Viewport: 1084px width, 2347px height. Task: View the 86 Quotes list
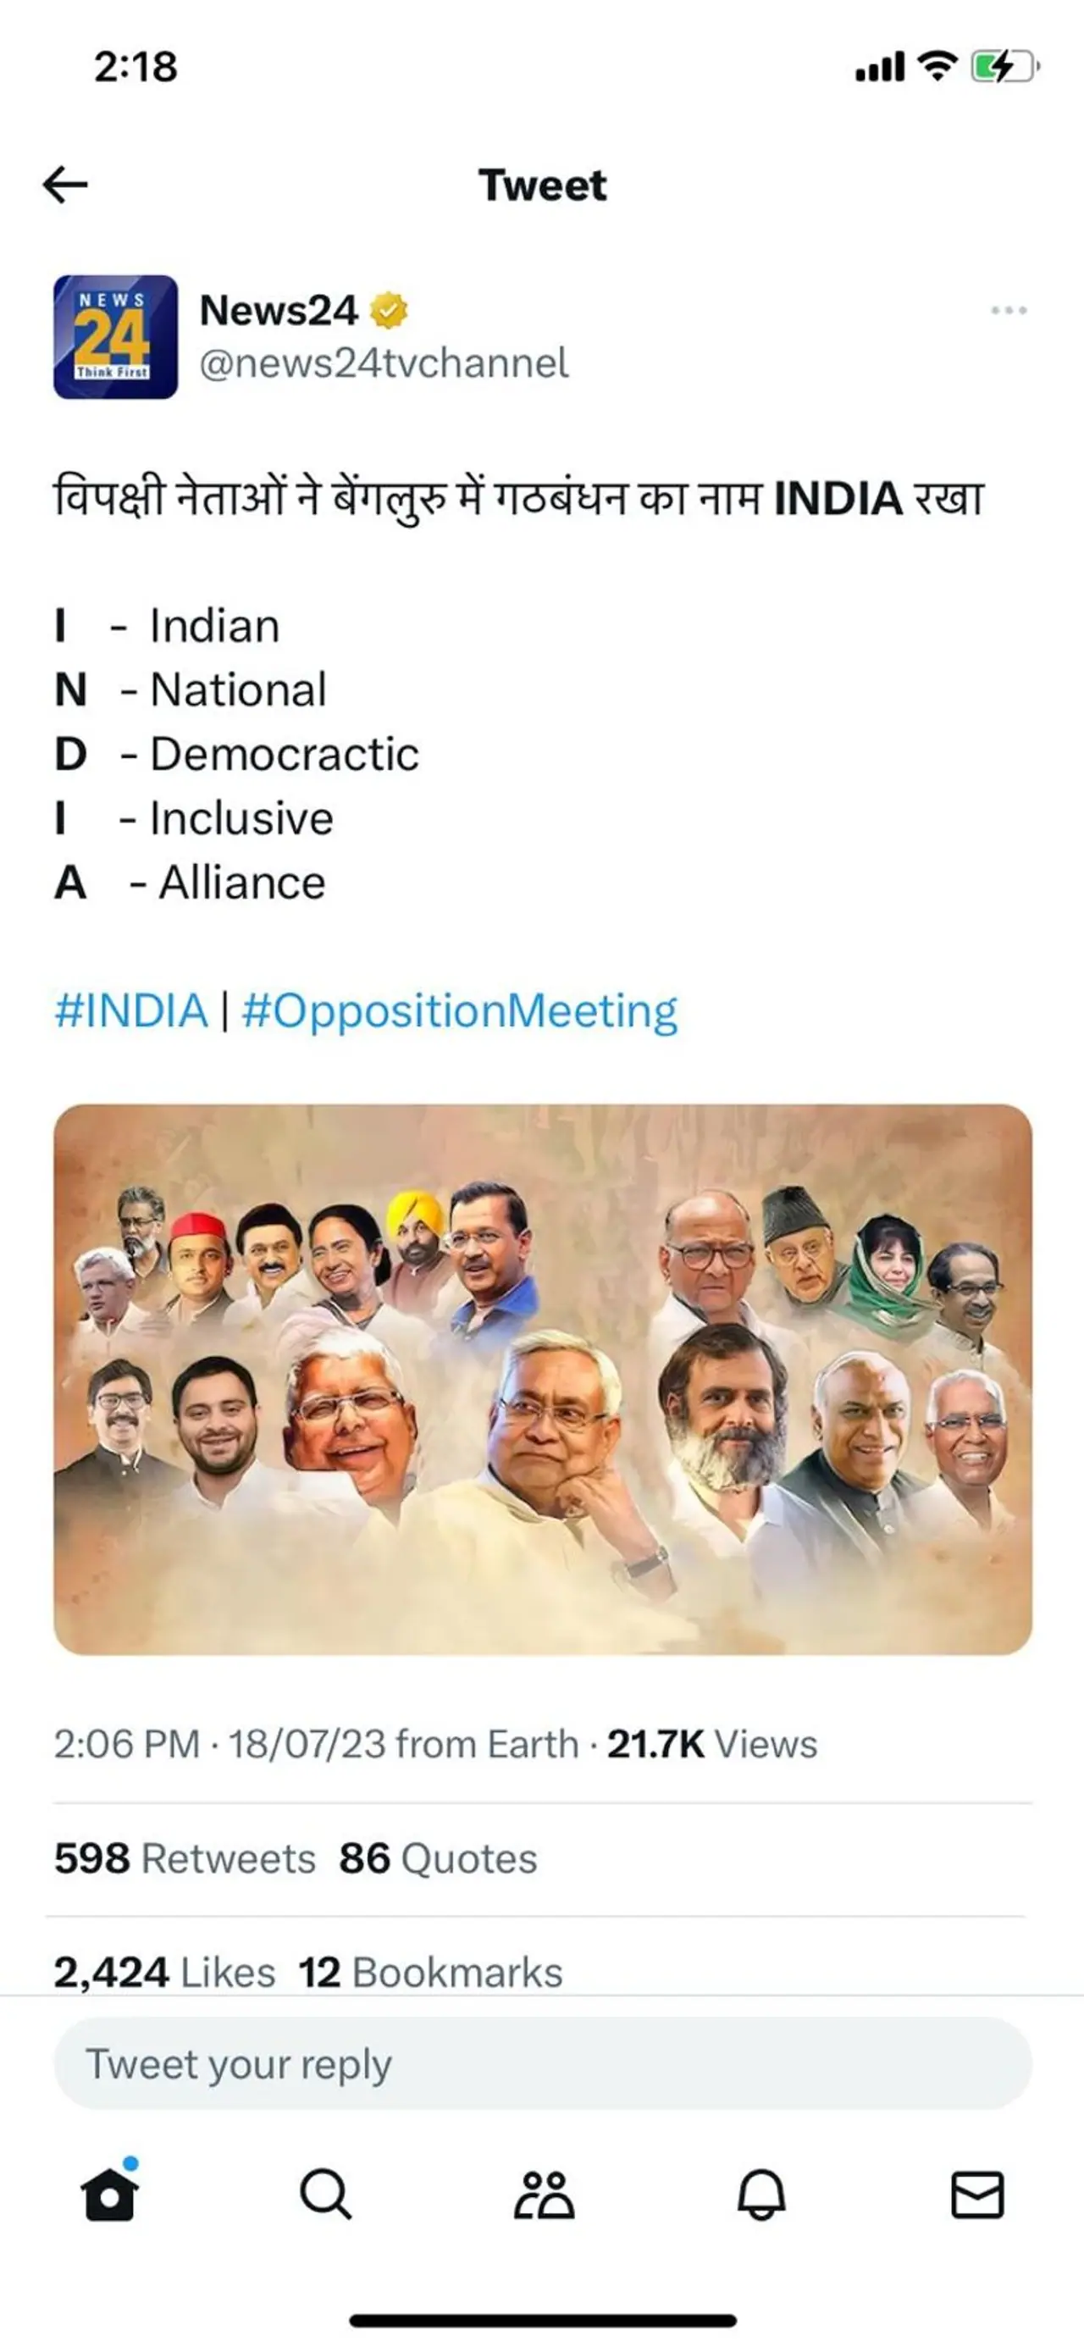tap(438, 1858)
